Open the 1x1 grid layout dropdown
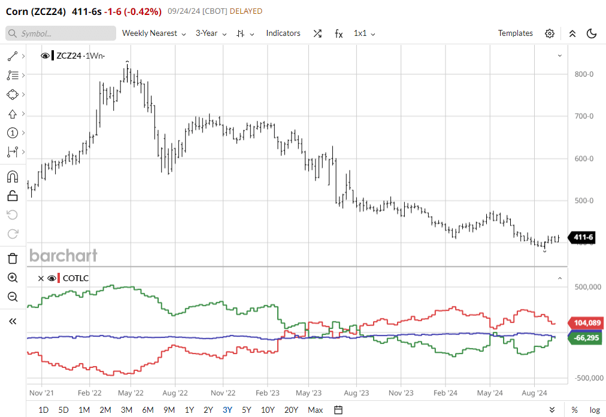Image resolution: width=606 pixels, height=417 pixels. coord(364,34)
